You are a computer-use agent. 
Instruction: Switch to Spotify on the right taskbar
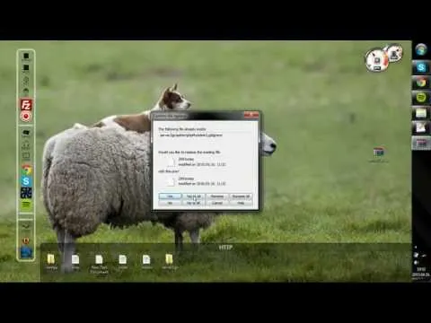[421, 98]
